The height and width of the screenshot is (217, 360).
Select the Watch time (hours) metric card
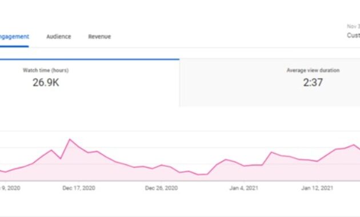click(90, 83)
